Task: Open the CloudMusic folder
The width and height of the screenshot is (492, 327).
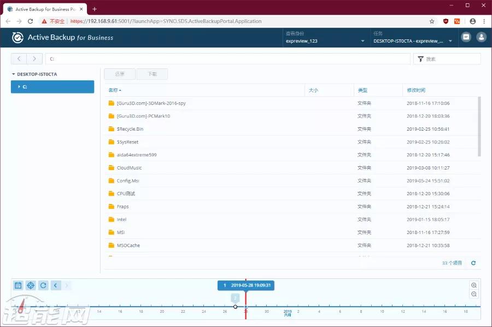Action: [x=129, y=168]
